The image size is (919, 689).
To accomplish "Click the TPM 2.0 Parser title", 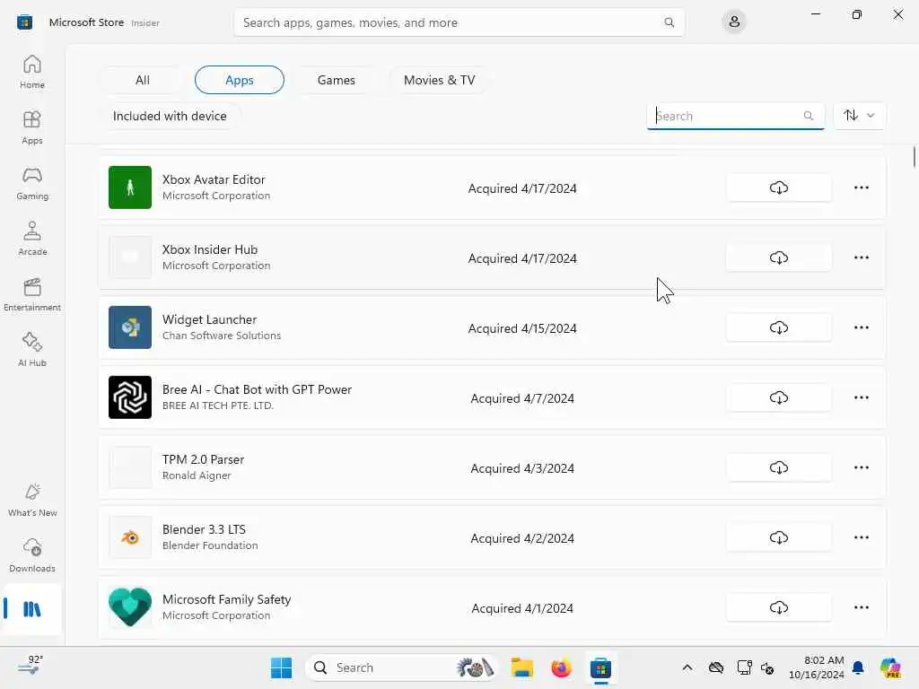I will [x=203, y=459].
